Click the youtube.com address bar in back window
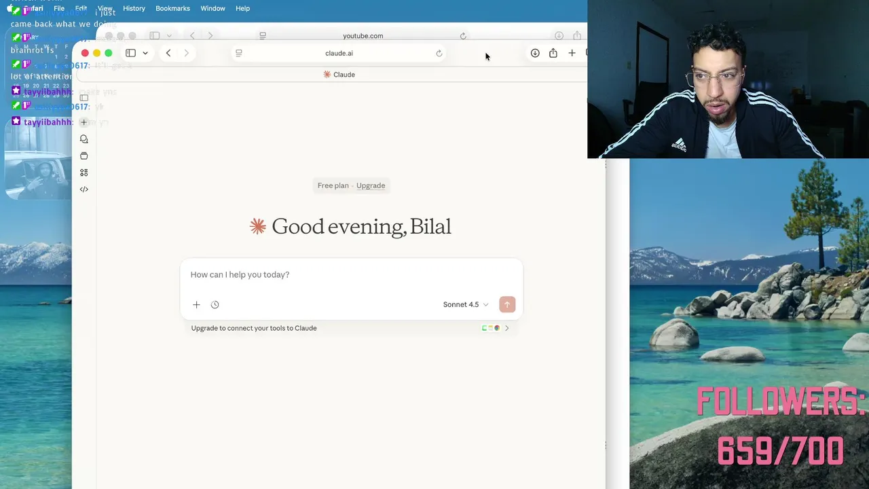The height and width of the screenshot is (489, 869). 363,36
